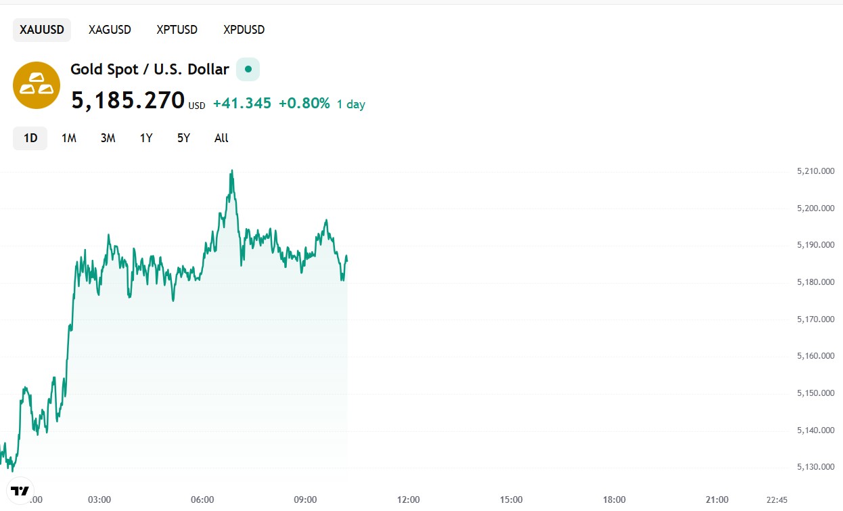
Task: Open the XPTUSD symbol tab
Action: tap(177, 30)
